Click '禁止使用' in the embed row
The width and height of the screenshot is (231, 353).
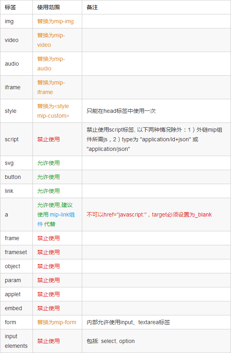[x=49, y=308]
